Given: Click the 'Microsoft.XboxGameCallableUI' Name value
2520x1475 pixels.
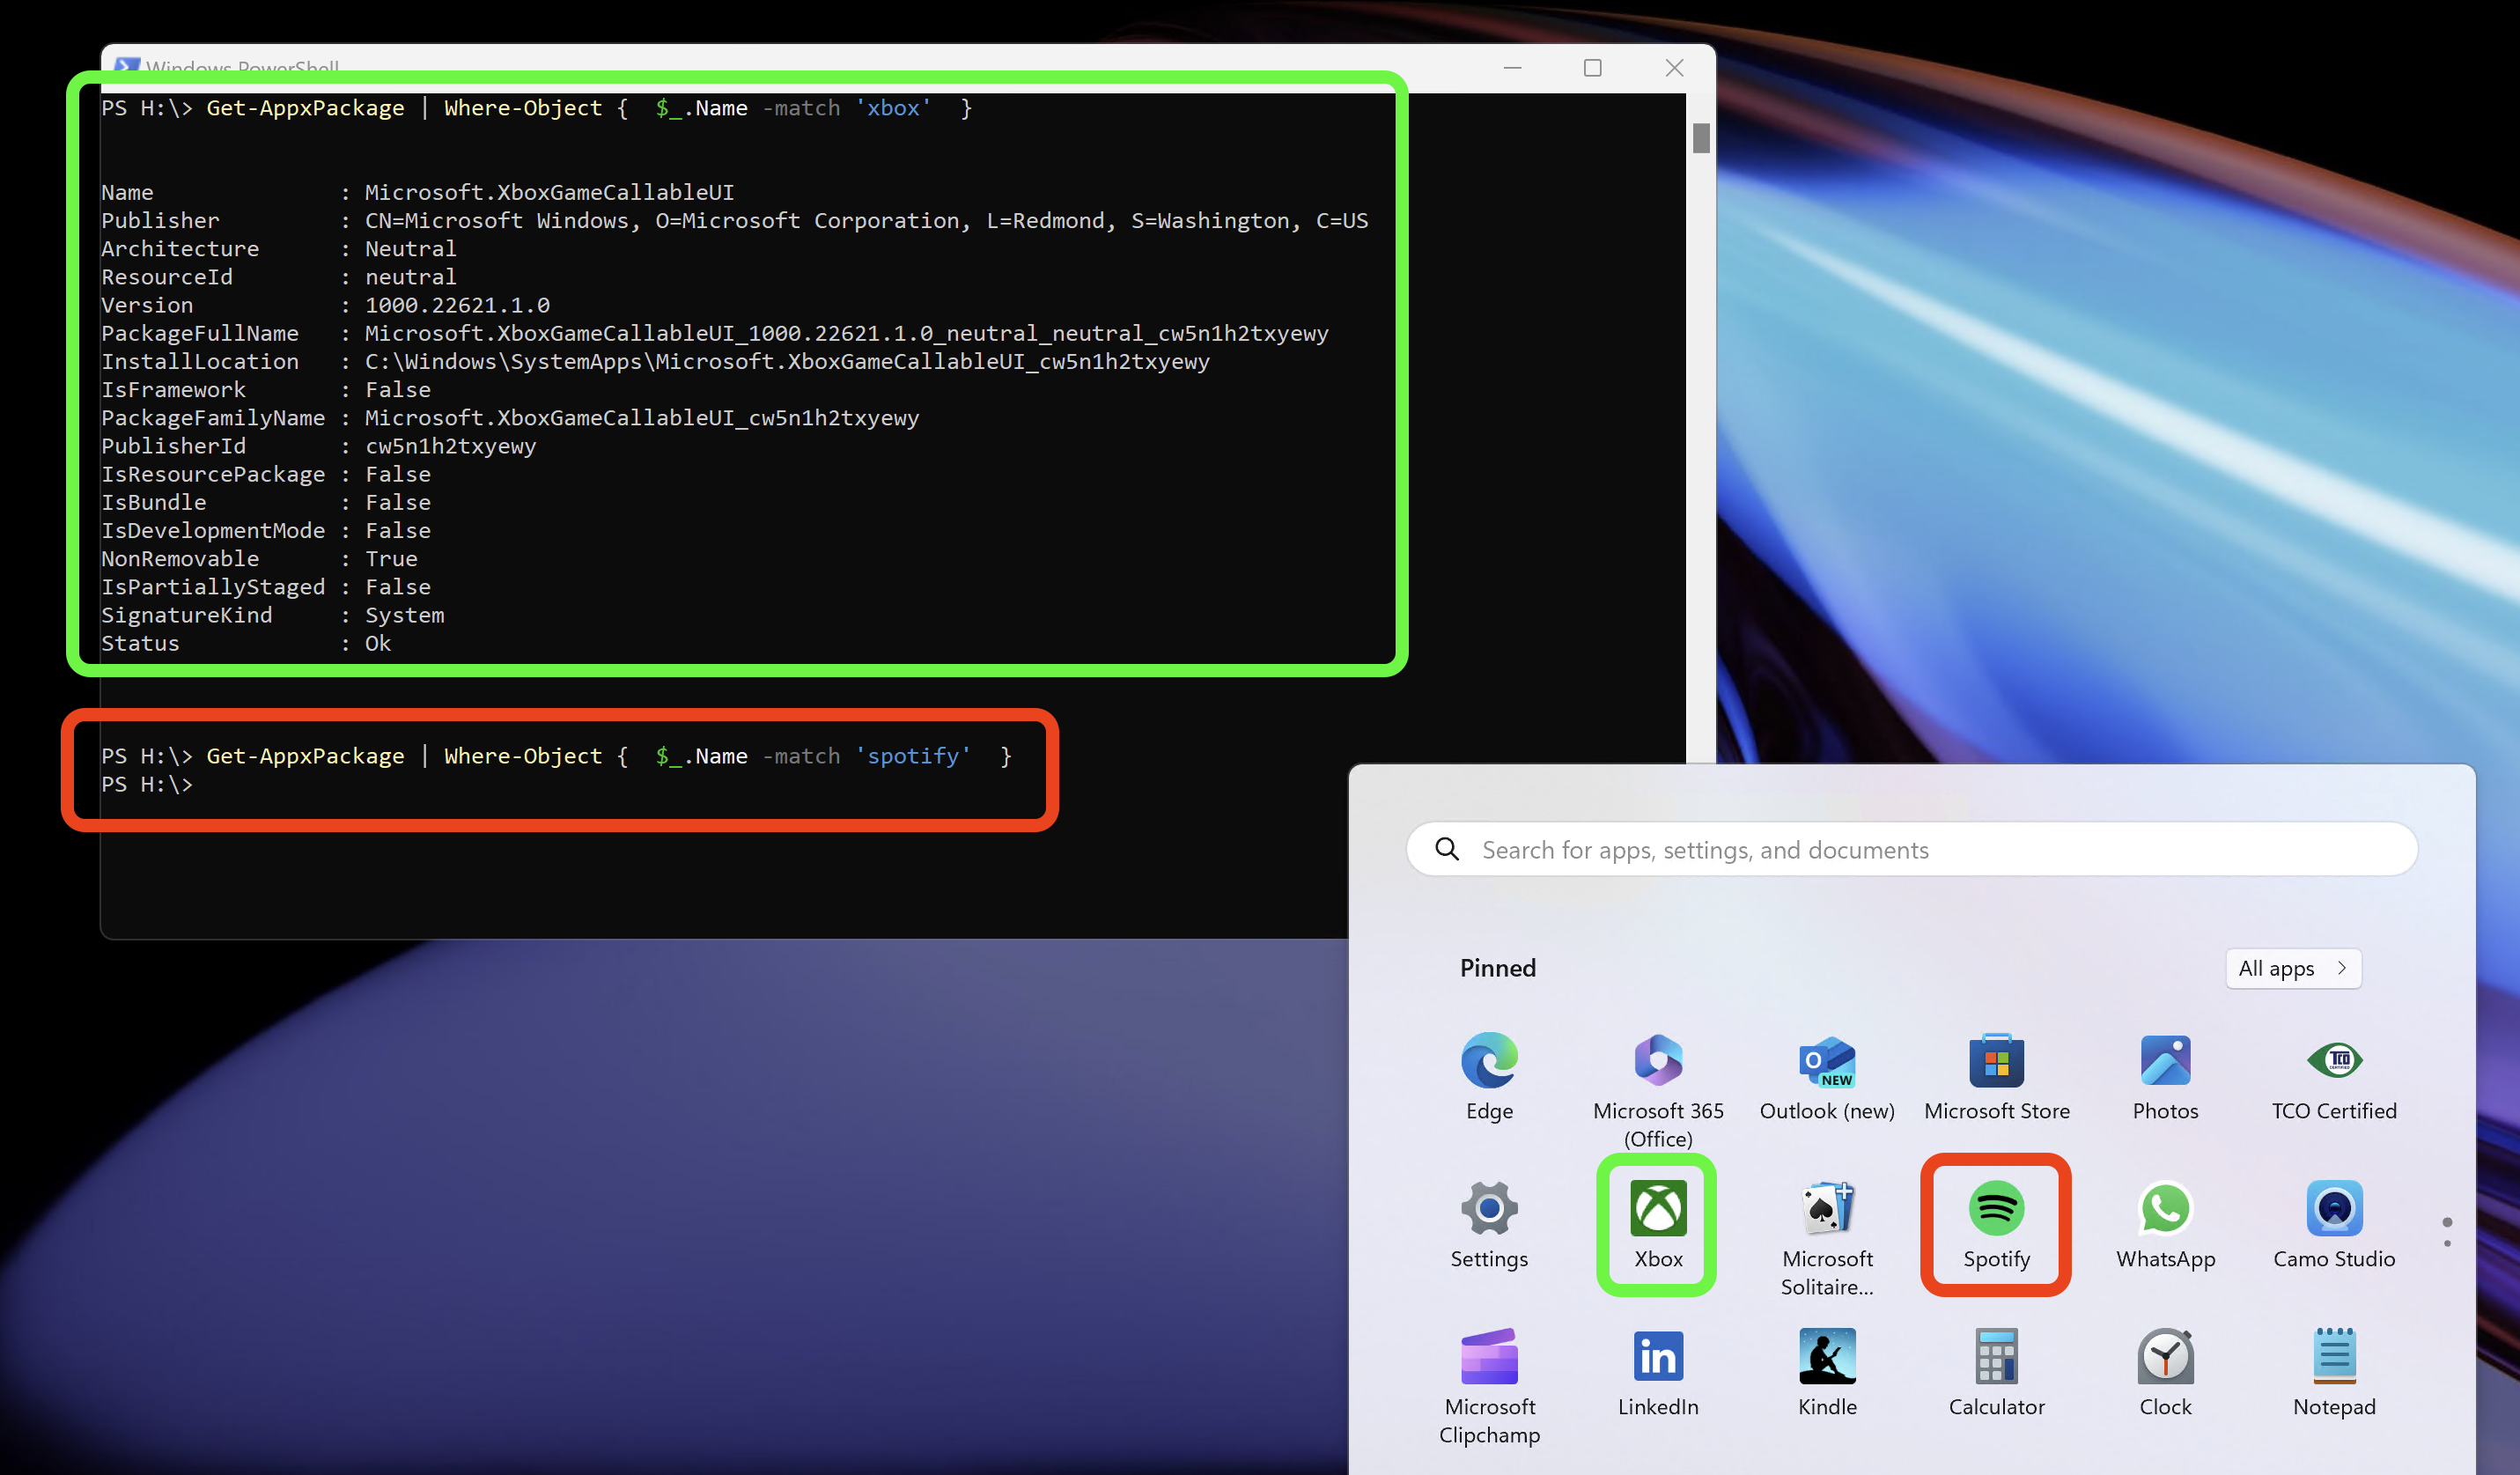Looking at the screenshot, I should point(549,192).
